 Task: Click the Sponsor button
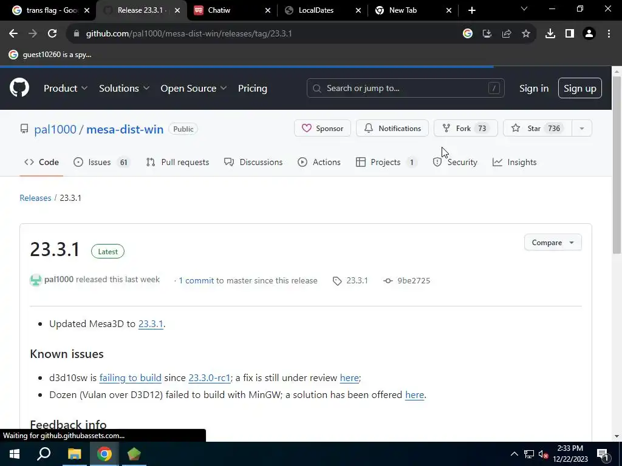[x=323, y=129]
